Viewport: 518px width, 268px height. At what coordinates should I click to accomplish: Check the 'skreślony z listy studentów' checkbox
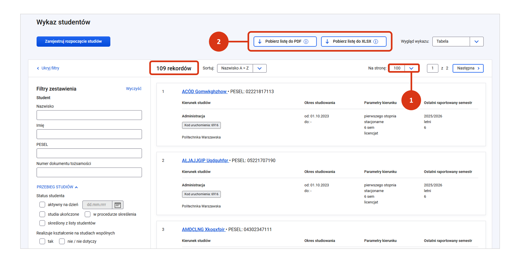(42, 223)
